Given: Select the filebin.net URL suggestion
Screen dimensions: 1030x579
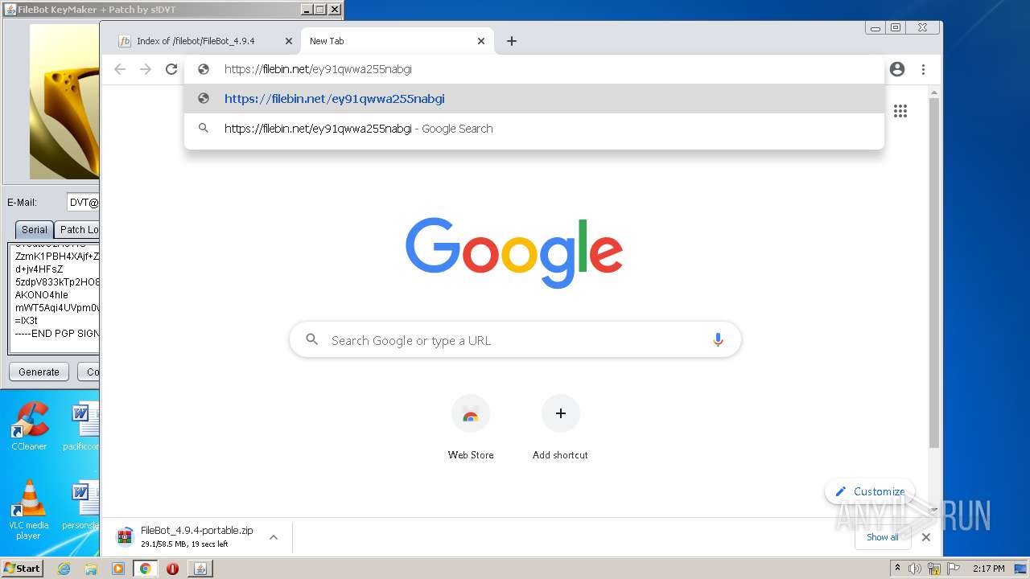Looking at the screenshot, I should coord(534,99).
